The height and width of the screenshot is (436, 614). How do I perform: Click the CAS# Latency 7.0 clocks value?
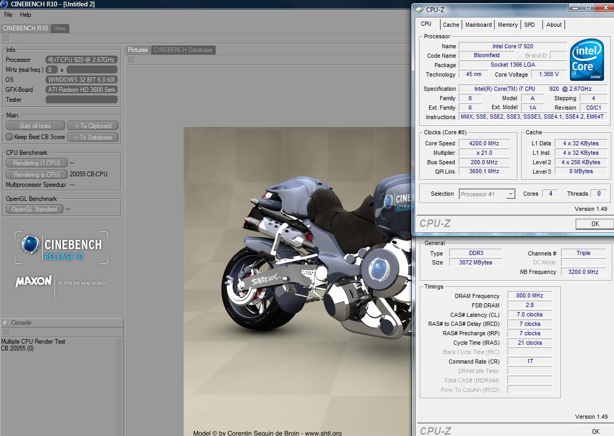[x=530, y=314]
